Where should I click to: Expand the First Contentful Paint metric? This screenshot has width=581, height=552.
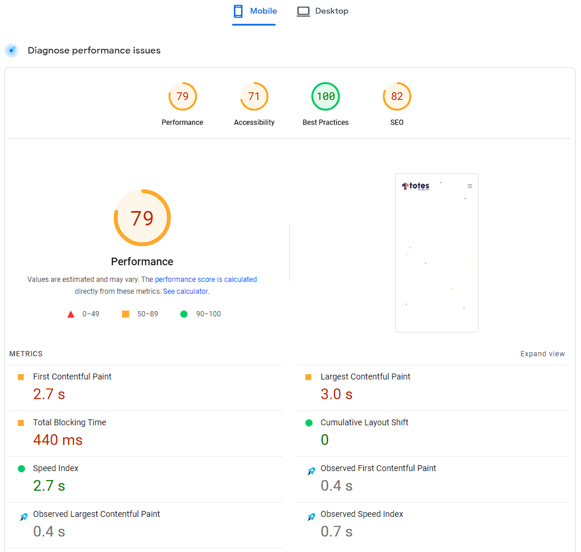pyautogui.click(x=72, y=377)
